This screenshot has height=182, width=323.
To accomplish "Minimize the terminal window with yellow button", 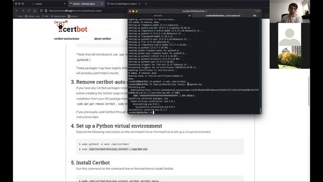I will point(133,11).
